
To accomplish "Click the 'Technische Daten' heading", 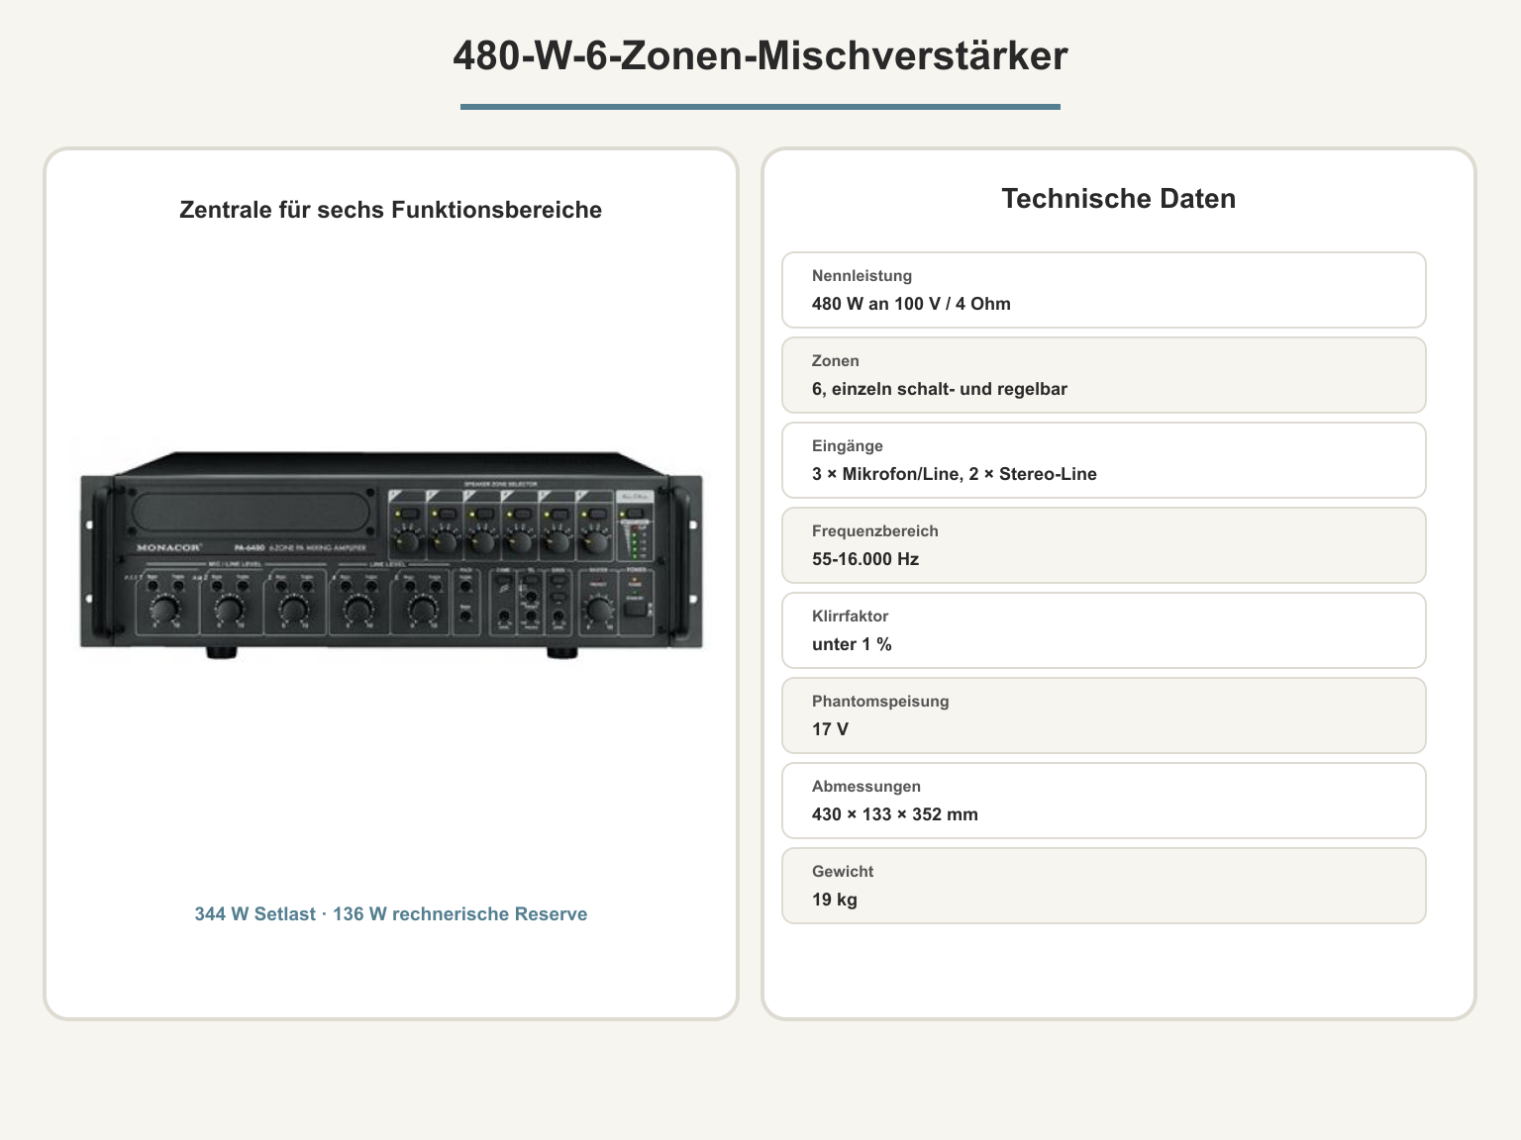I will pos(1119,199).
